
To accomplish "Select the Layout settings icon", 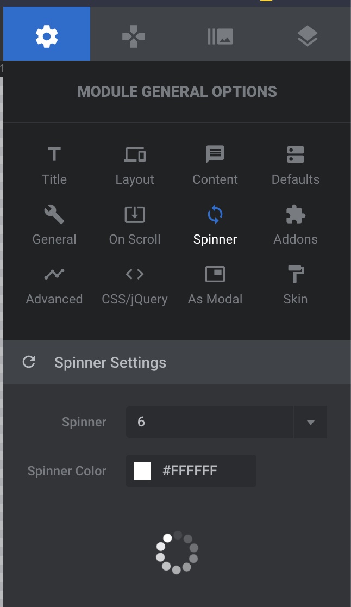I will [x=135, y=155].
